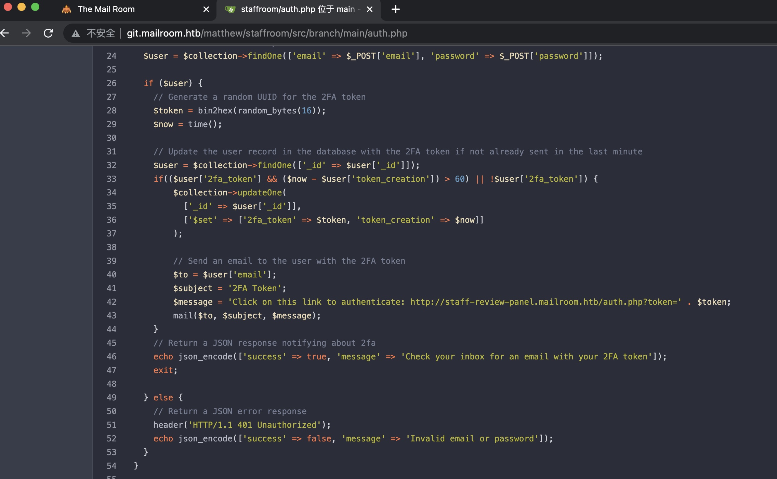Open a new browser tab
Screen dimensions: 777x479
click(395, 9)
